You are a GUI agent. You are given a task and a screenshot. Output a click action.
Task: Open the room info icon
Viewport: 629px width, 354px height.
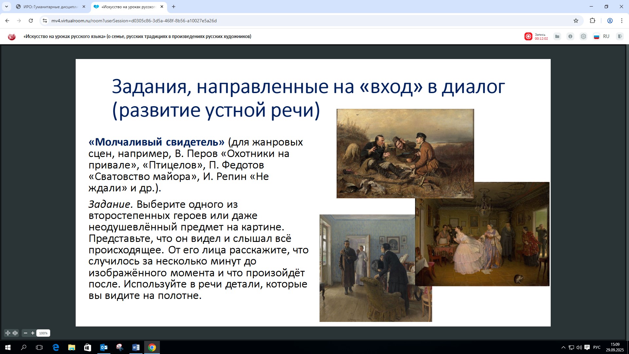(570, 36)
